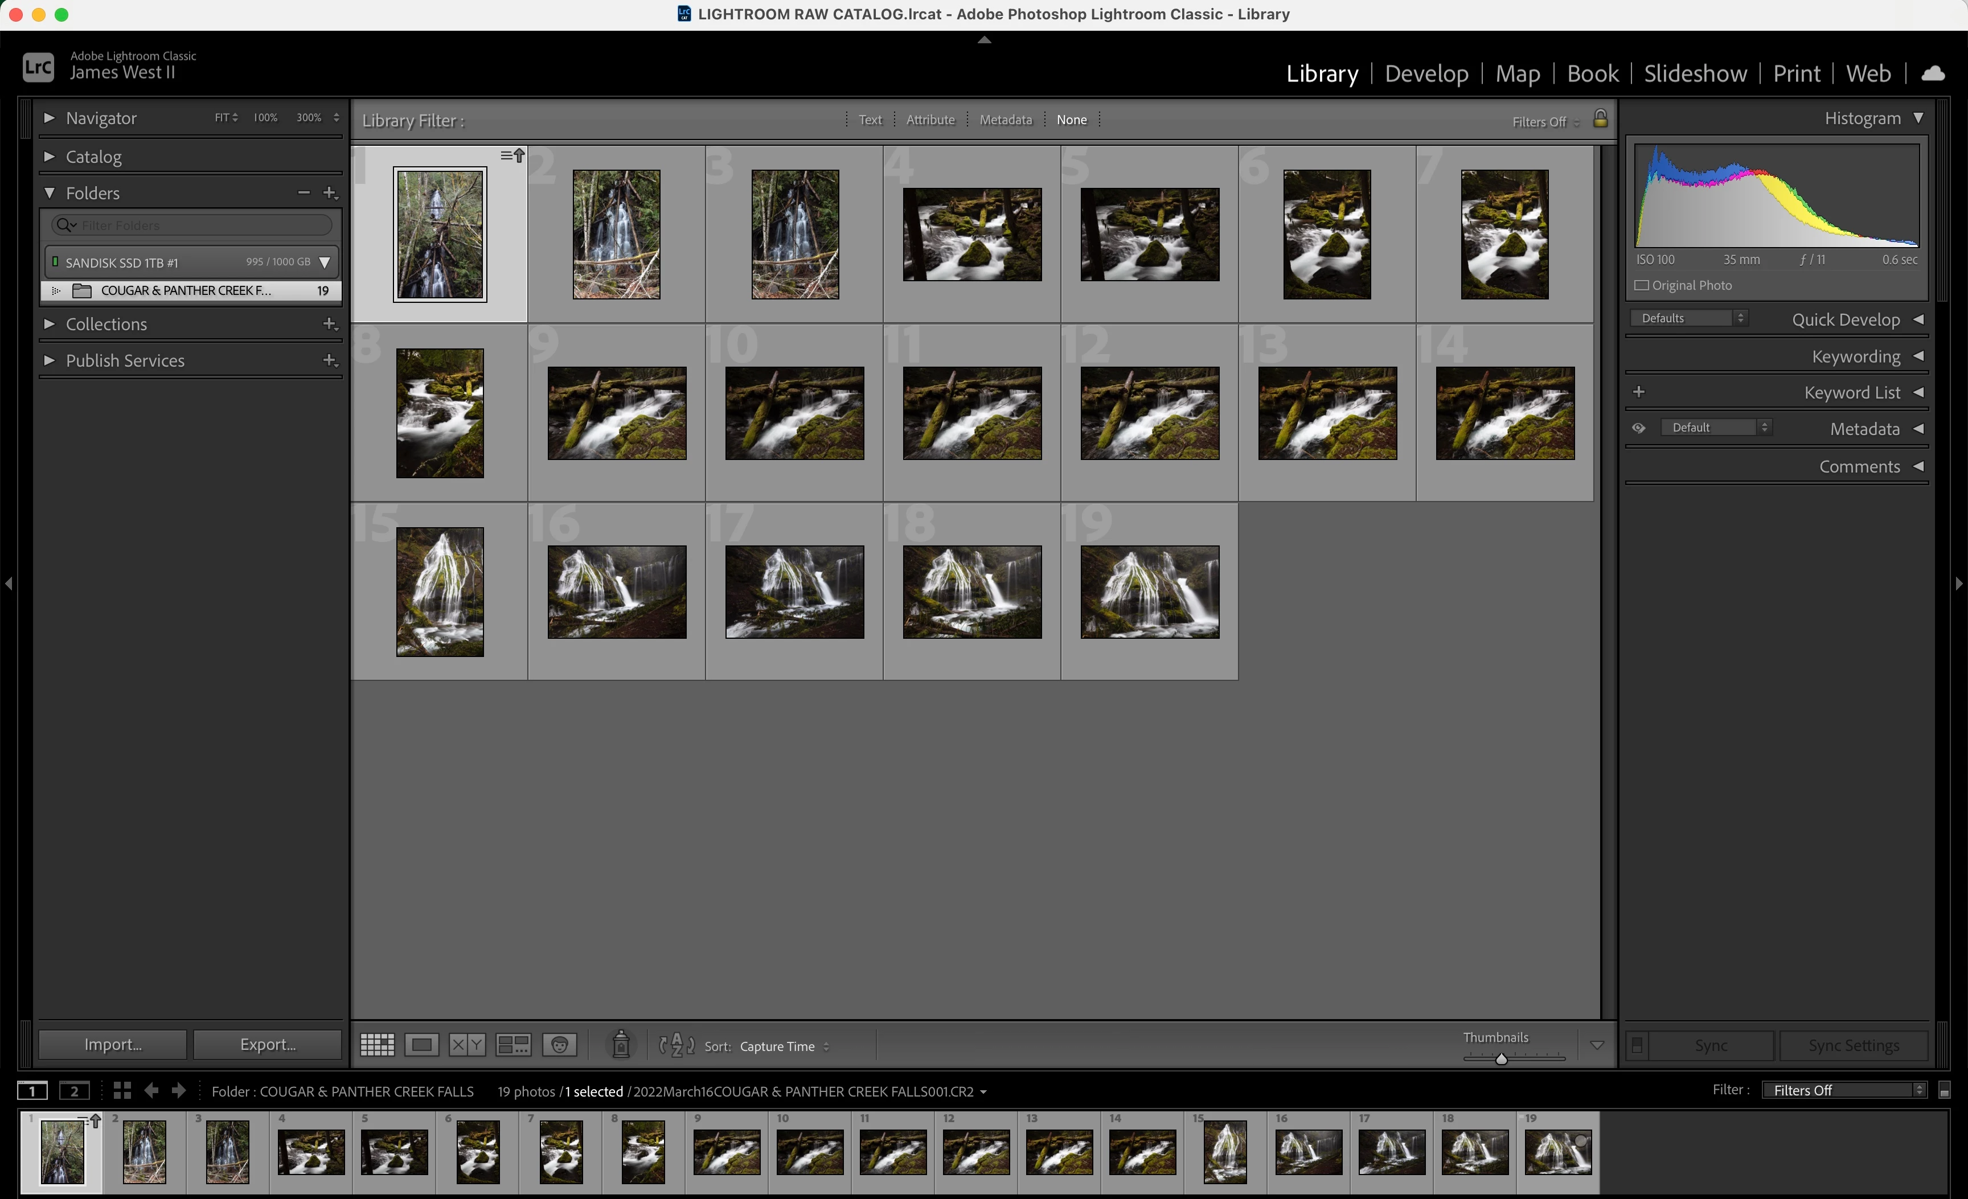Toggle Metadata eye visibility icon
Image resolution: width=1968 pixels, height=1199 pixels.
tap(1638, 428)
